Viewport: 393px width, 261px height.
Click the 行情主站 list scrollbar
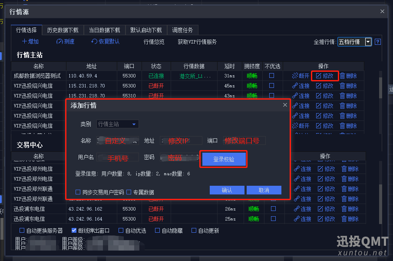[x=380, y=88]
